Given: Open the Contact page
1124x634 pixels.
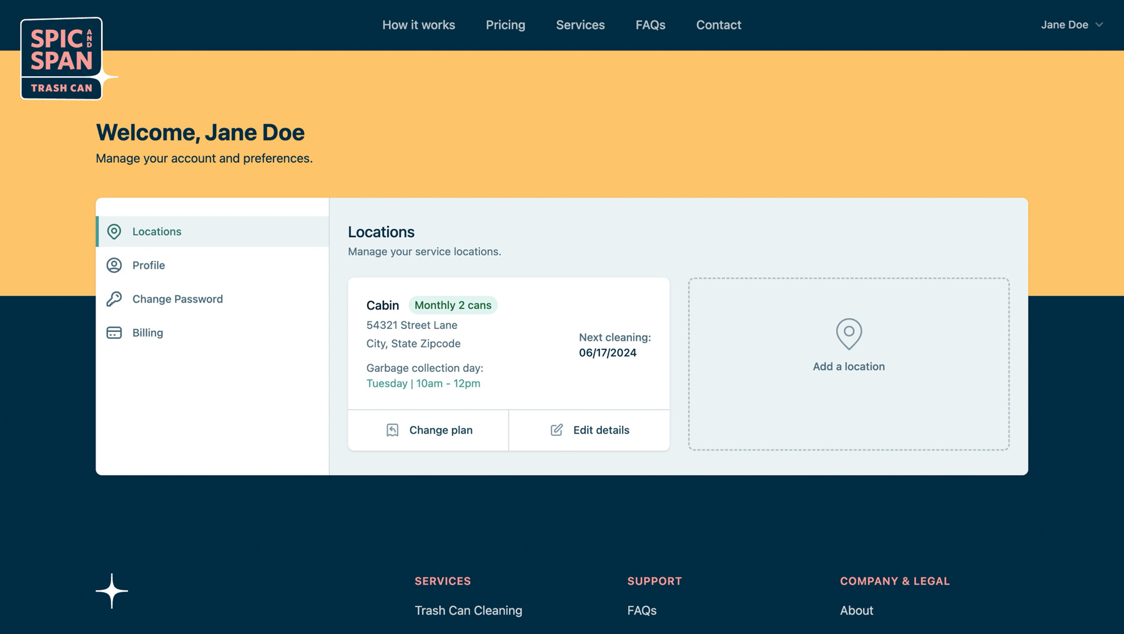Looking at the screenshot, I should [719, 25].
